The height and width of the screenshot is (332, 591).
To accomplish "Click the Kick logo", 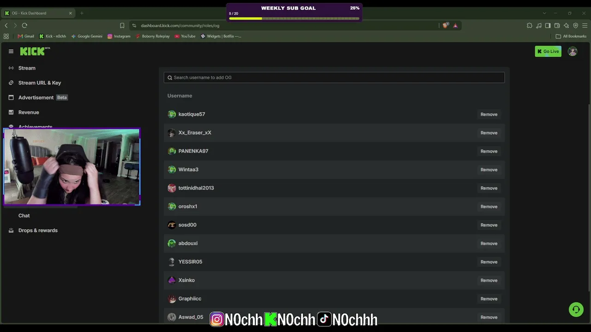I will 35,51.
